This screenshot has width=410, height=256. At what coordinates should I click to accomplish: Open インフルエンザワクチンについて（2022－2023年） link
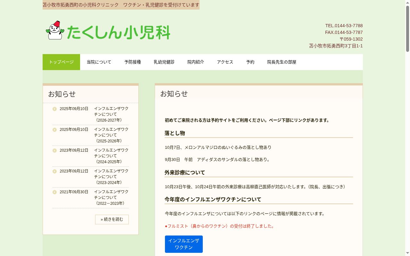point(111,197)
